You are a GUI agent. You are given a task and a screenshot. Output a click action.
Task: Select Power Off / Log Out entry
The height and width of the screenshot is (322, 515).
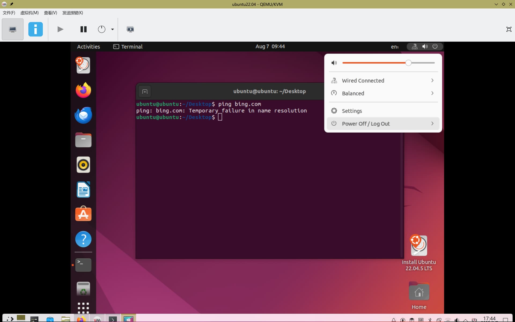383,124
